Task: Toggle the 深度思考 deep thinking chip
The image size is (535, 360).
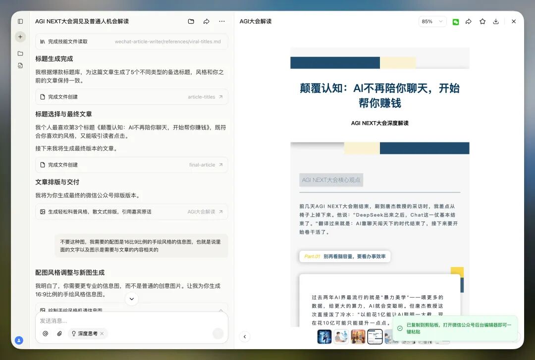Action: pos(88,333)
